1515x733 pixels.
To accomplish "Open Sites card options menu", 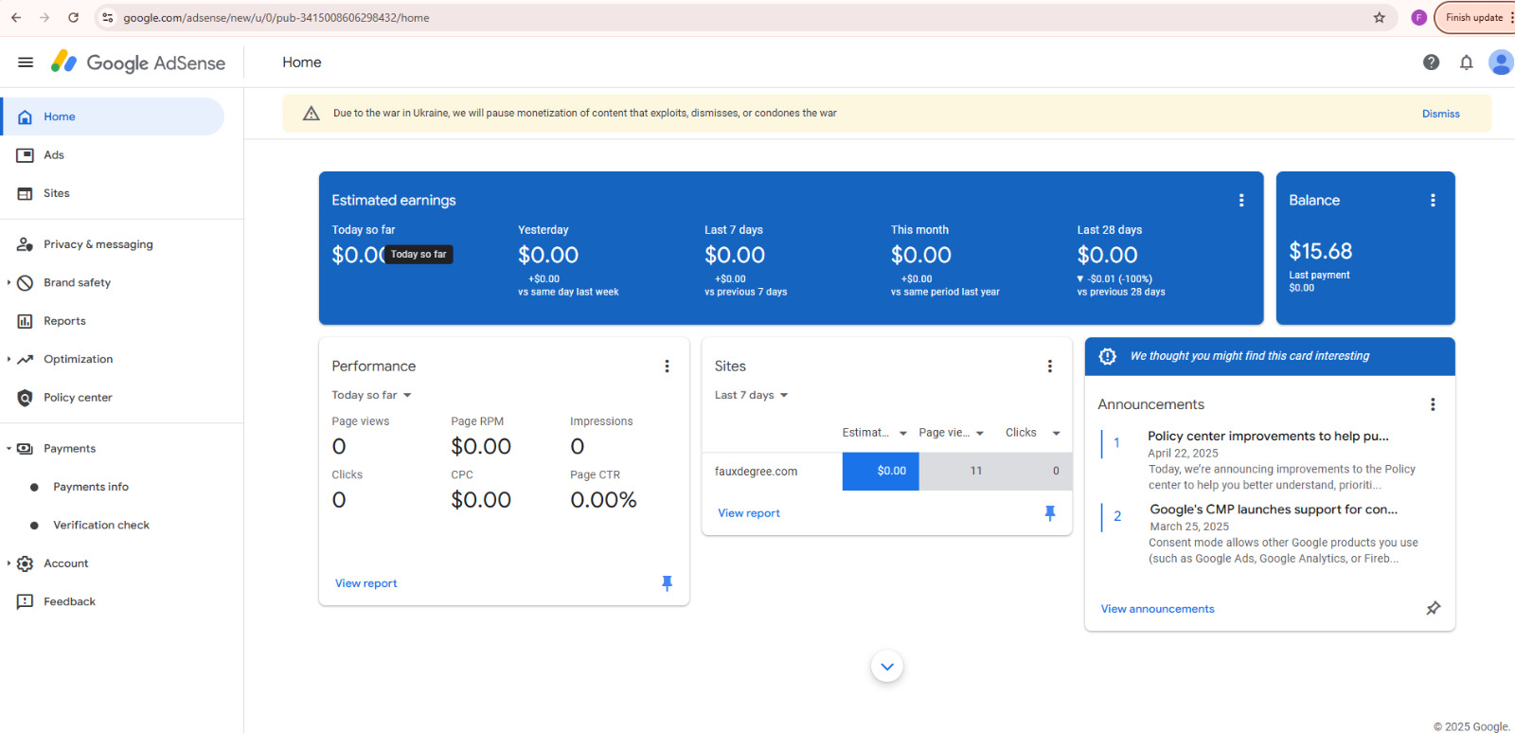I will [x=1049, y=366].
